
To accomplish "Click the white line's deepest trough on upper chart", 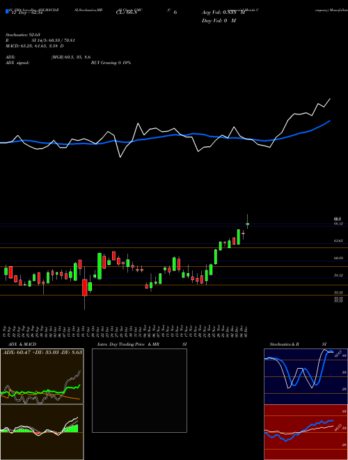I will [x=120, y=158].
